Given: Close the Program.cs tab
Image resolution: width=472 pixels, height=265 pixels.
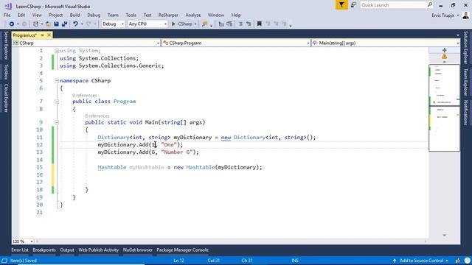Looking at the screenshot, I should pos(49,35).
